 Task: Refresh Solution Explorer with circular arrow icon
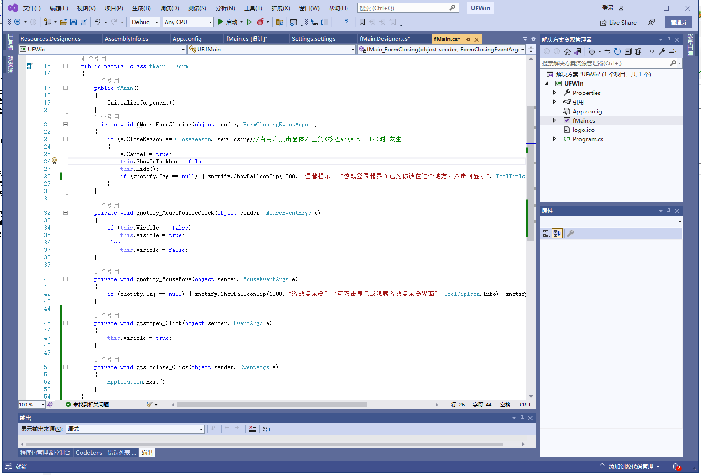618,51
